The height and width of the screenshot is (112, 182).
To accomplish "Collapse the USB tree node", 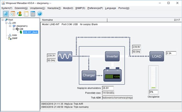I will (x=14, y=29).
